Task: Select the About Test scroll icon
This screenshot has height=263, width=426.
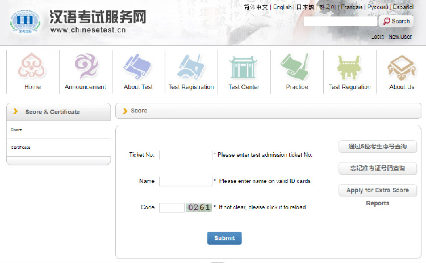Action: [138, 67]
